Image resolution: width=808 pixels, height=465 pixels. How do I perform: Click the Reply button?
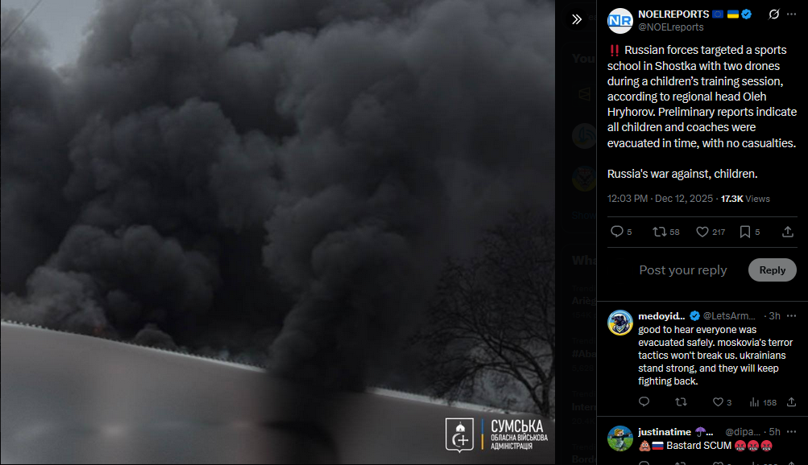pyautogui.click(x=772, y=270)
